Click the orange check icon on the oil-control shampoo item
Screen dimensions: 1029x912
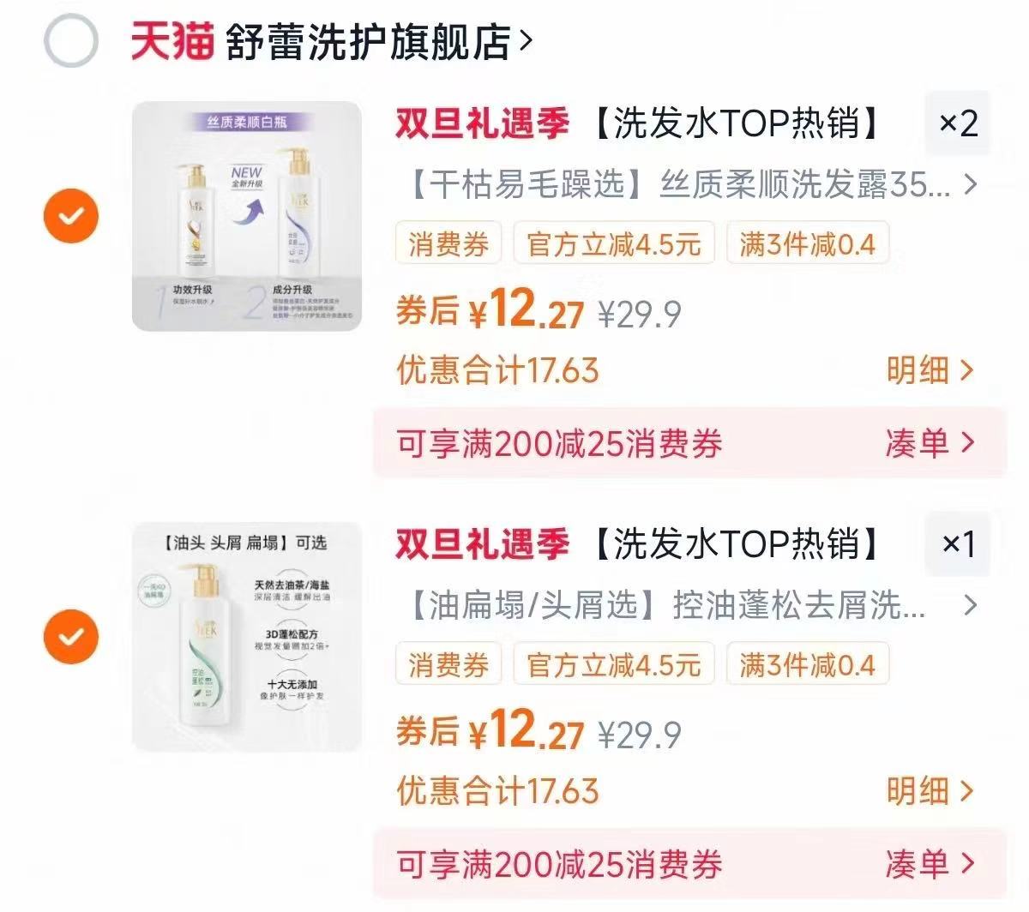[x=70, y=637]
